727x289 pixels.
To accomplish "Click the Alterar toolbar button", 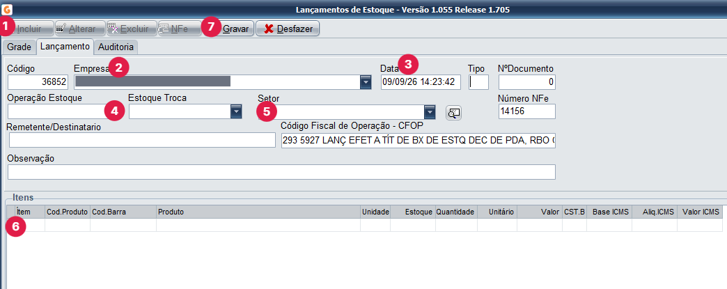I will point(80,29).
